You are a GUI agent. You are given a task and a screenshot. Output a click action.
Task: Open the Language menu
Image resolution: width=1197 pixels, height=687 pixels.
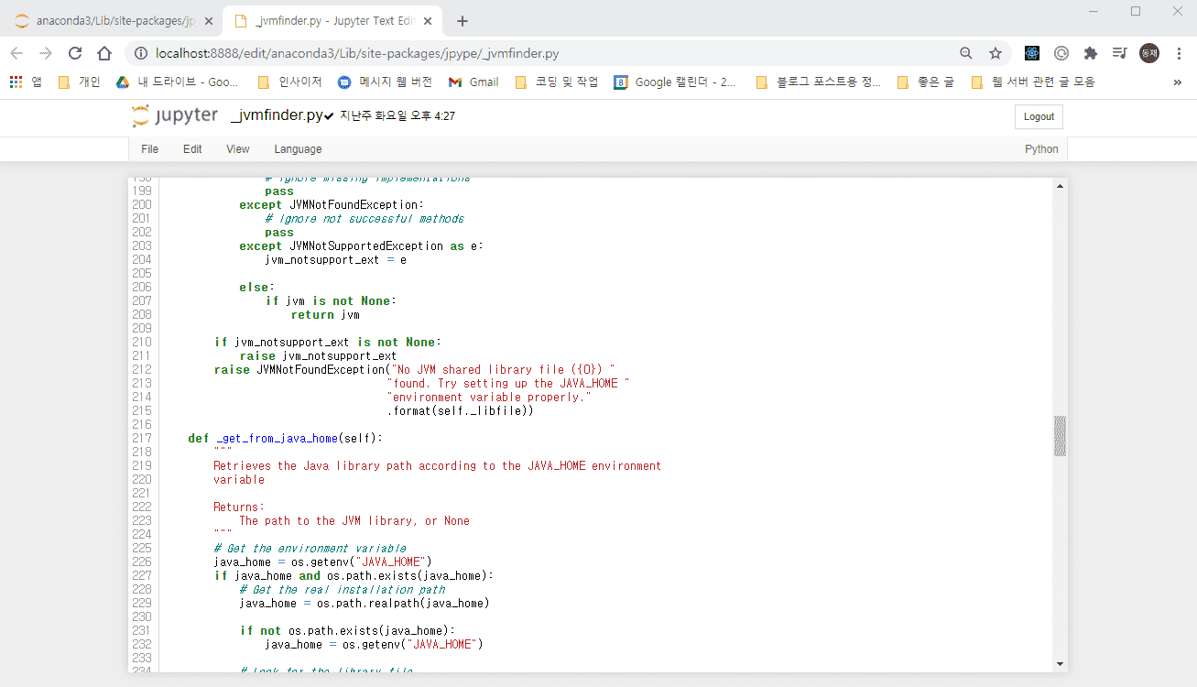pyautogui.click(x=298, y=149)
